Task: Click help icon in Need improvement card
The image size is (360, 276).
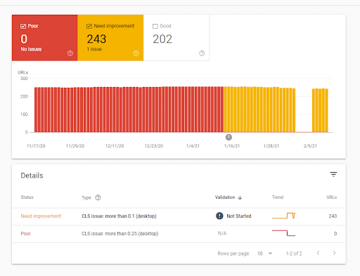Action: (136, 53)
